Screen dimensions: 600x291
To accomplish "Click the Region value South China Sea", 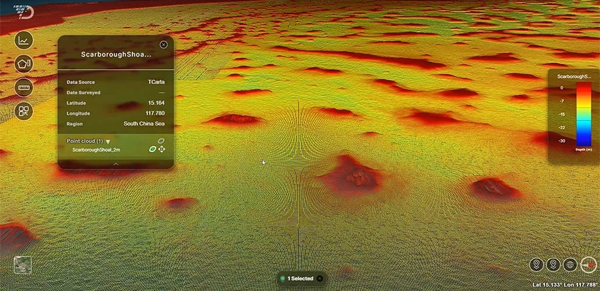I will pos(145,124).
